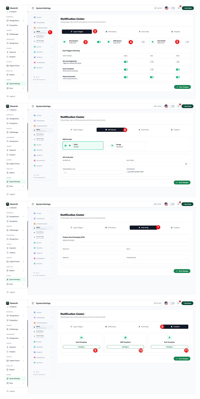Click the Account SID input field
This screenshot has width=200, height=399.
click(93, 164)
